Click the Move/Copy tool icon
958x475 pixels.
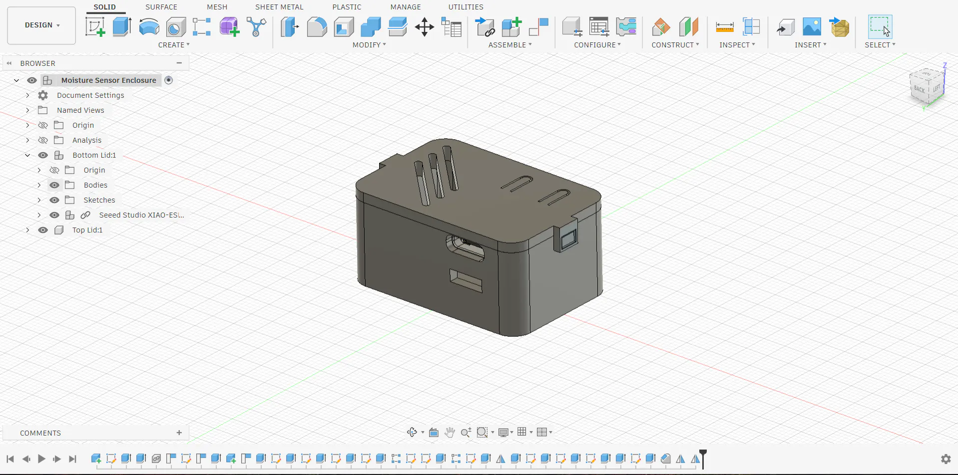[x=424, y=27]
